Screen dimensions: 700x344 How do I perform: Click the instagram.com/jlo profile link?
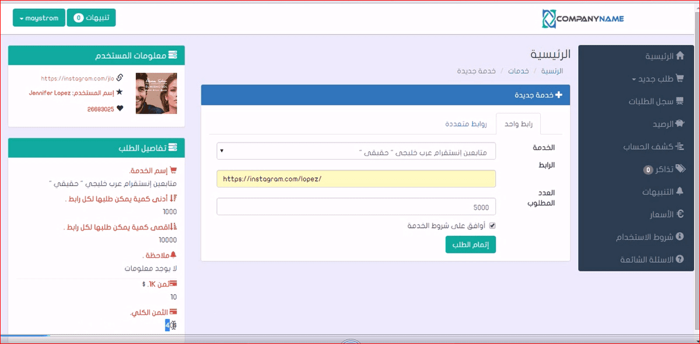click(x=77, y=78)
